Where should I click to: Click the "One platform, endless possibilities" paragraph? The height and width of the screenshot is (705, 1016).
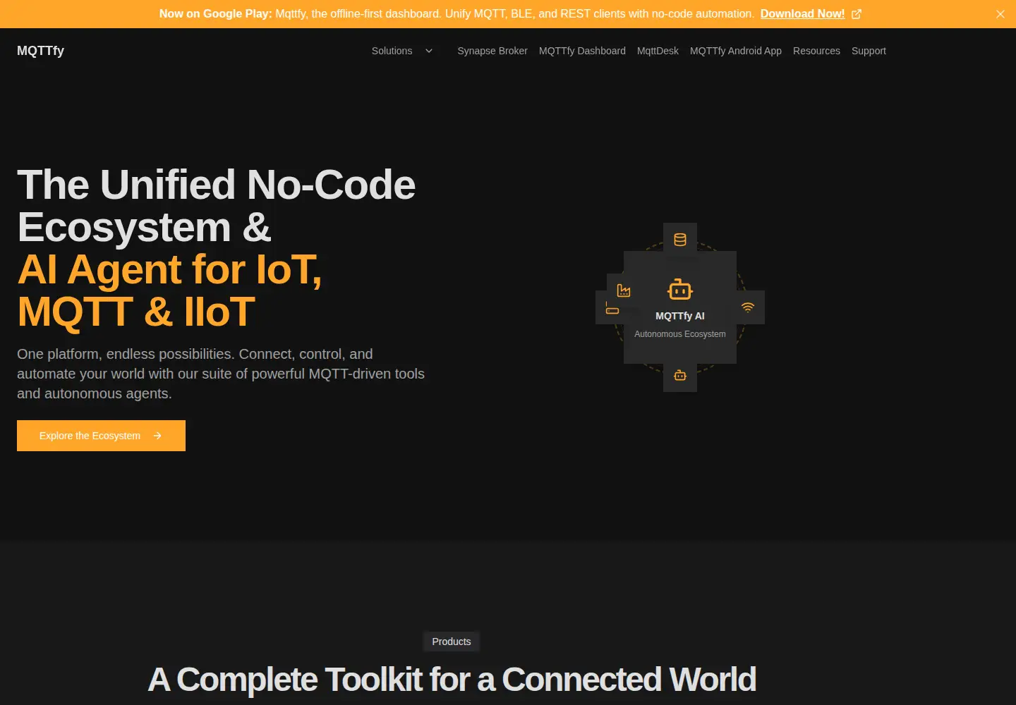pos(221,374)
